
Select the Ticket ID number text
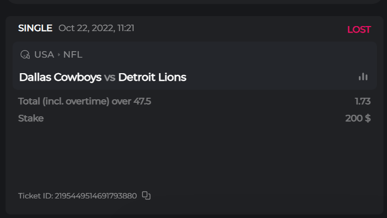[x=95, y=195]
